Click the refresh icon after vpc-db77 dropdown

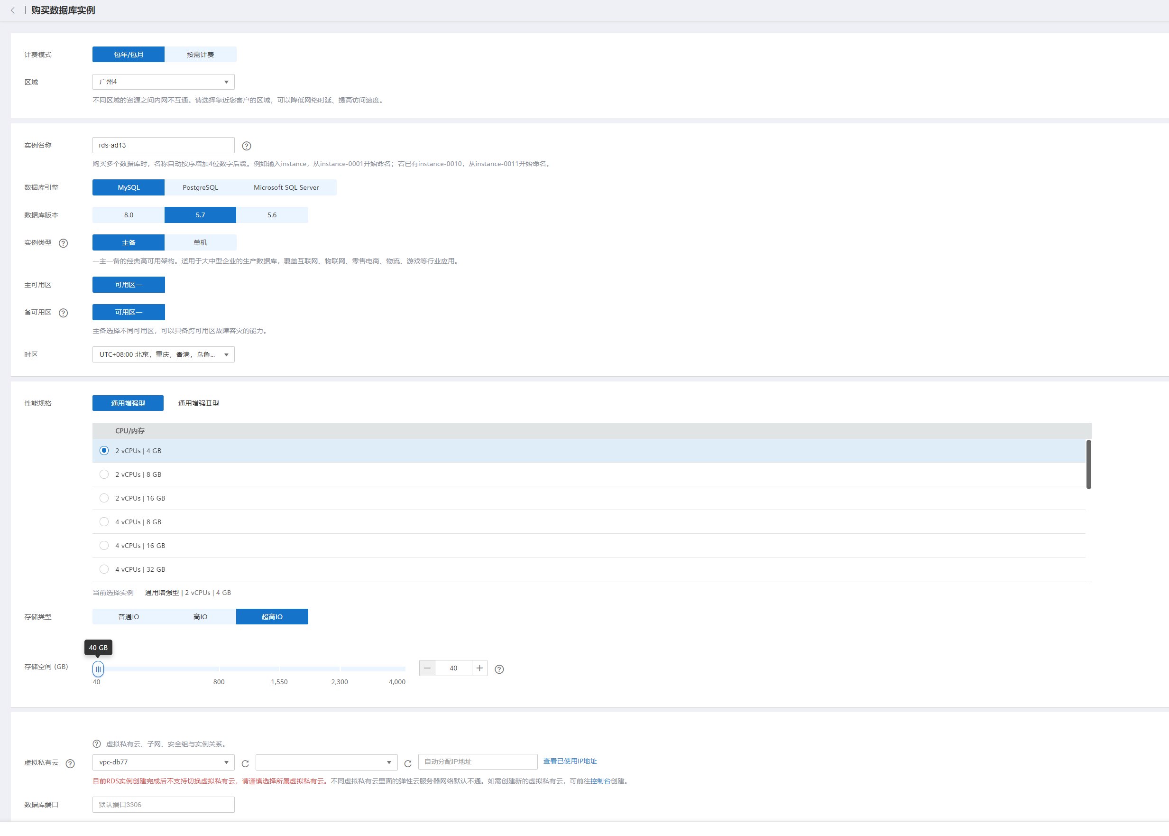pyautogui.click(x=246, y=763)
